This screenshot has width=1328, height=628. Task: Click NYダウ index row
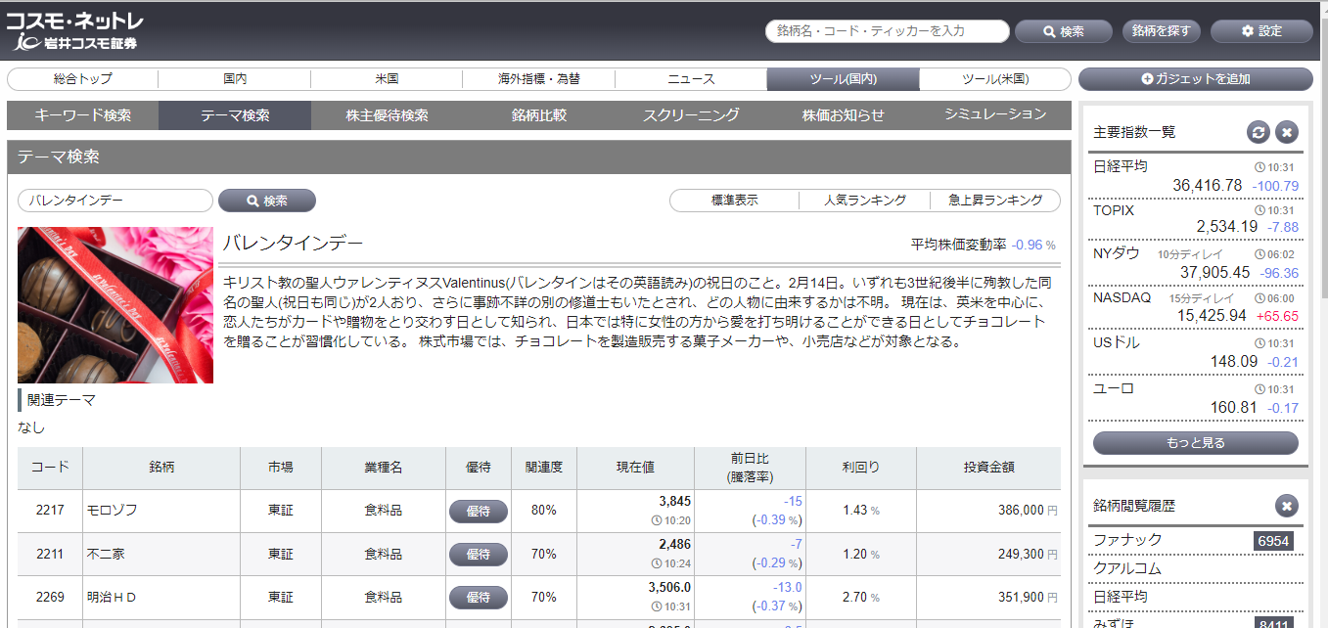[x=1196, y=263]
